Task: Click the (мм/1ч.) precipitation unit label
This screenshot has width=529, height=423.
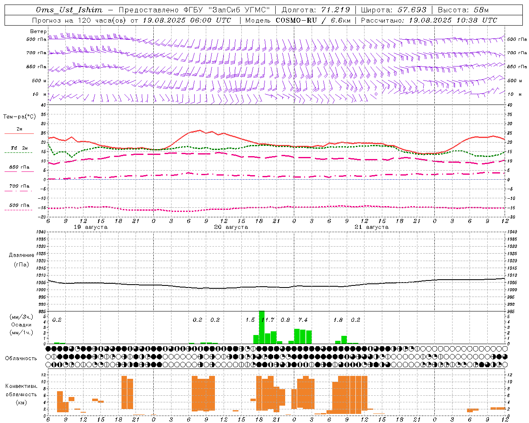Action: point(21,333)
